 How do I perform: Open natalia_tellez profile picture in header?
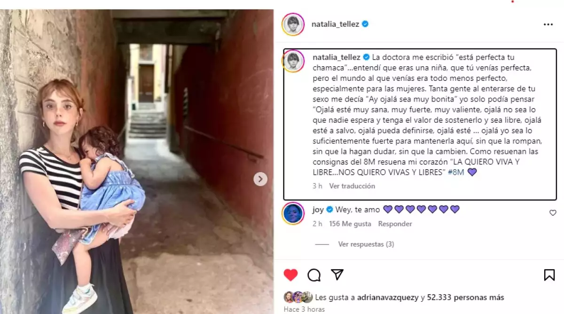tap(293, 24)
